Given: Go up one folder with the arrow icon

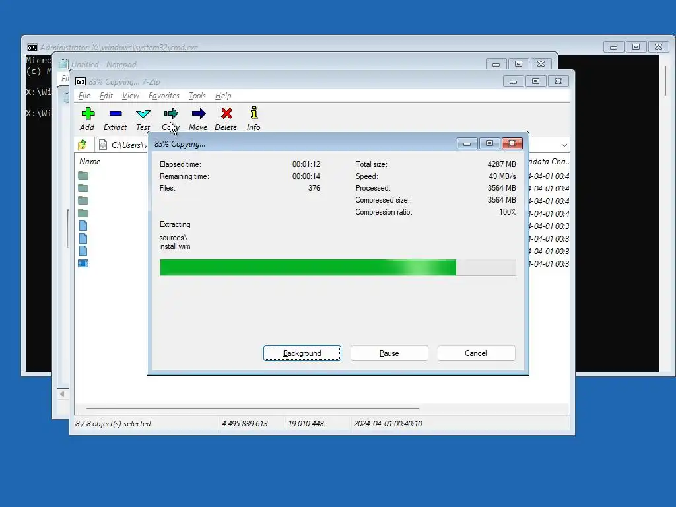Looking at the screenshot, I should pos(83,145).
